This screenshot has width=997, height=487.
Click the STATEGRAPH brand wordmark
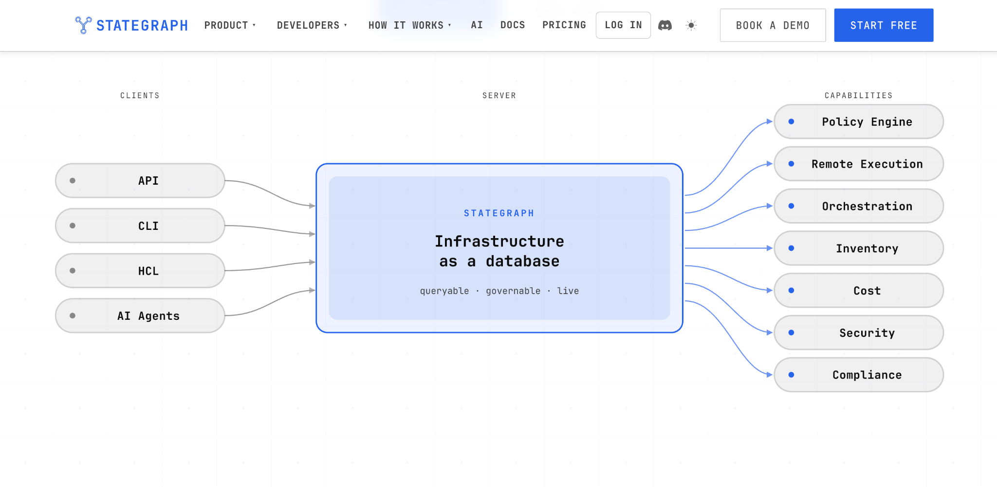tap(142, 26)
